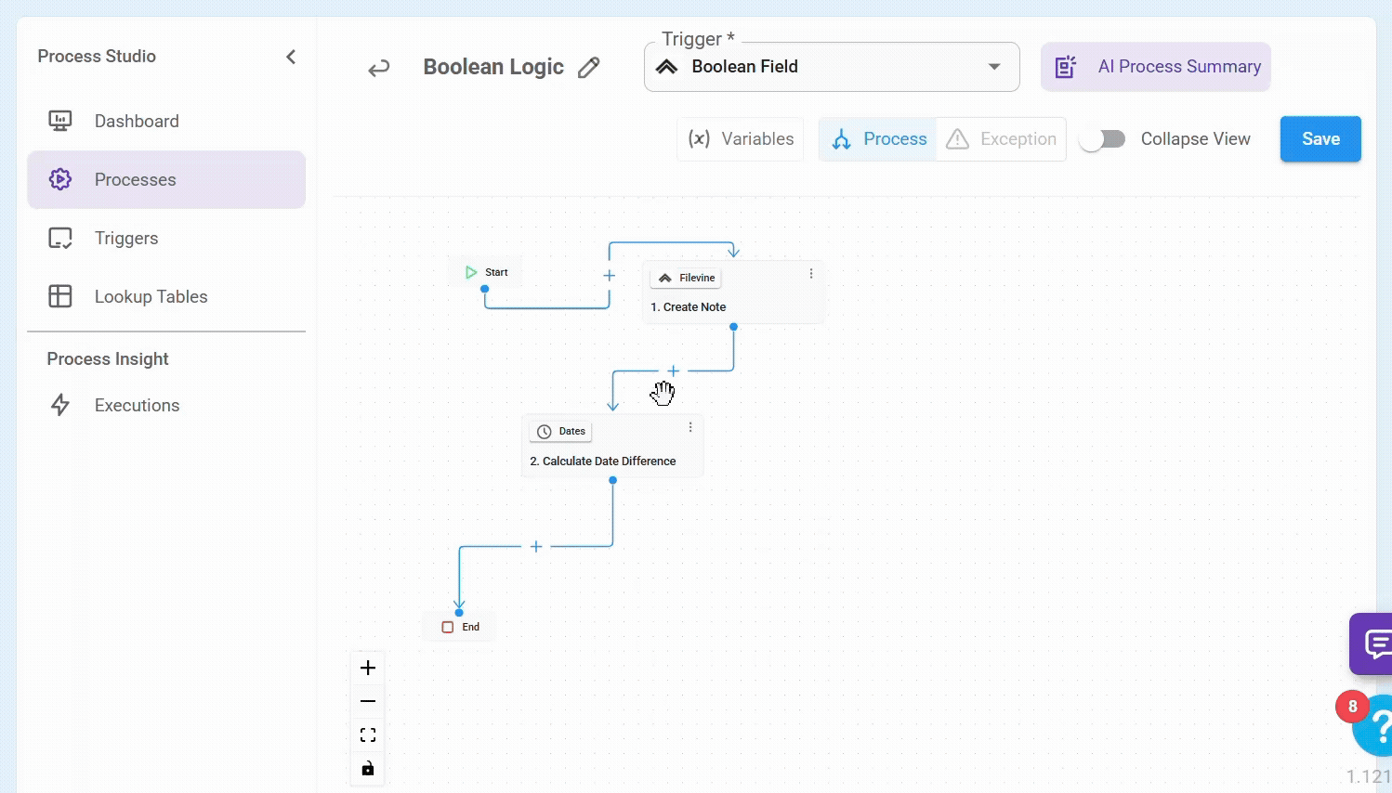The height and width of the screenshot is (793, 1392).
Task: Open the help question mark bubble
Action: click(x=1377, y=726)
